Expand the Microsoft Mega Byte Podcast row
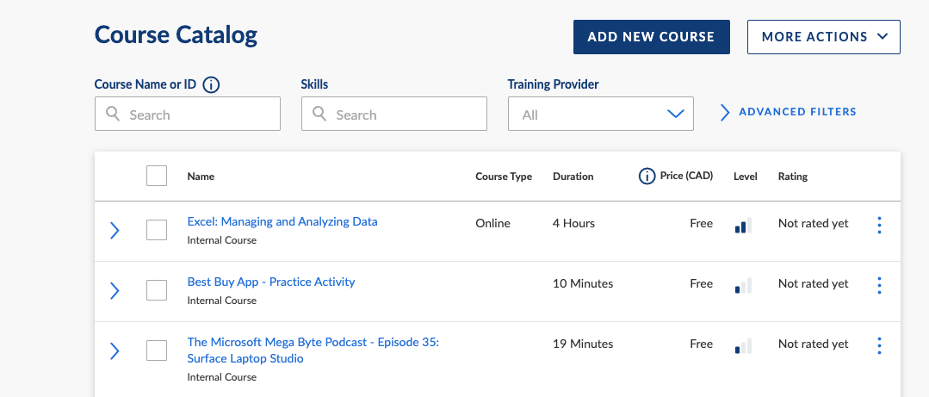929x397 pixels. pyautogui.click(x=115, y=351)
